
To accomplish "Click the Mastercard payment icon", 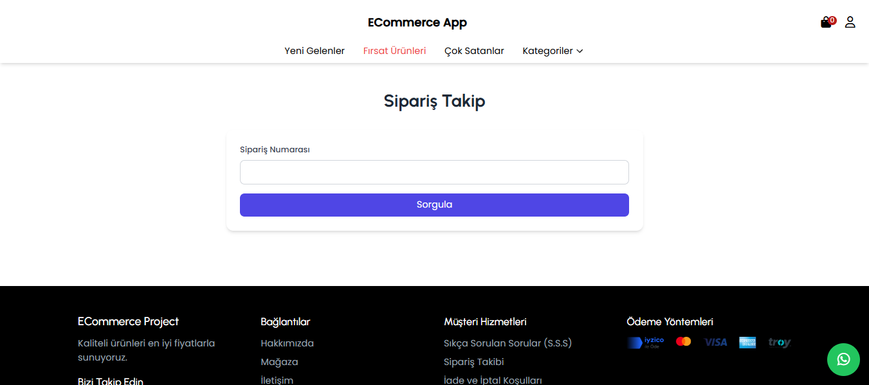I will click(x=684, y=341).
